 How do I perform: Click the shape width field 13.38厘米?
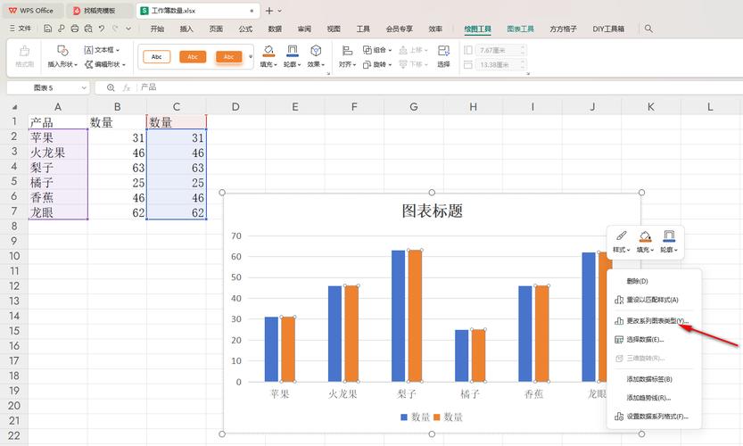[501, 65]
